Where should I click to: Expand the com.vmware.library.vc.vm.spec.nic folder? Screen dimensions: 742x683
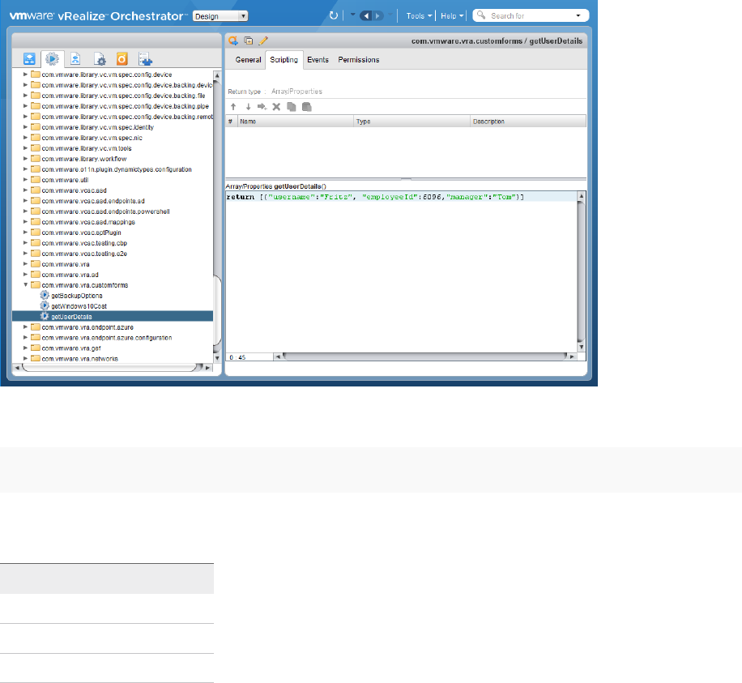tap(26, 137)
